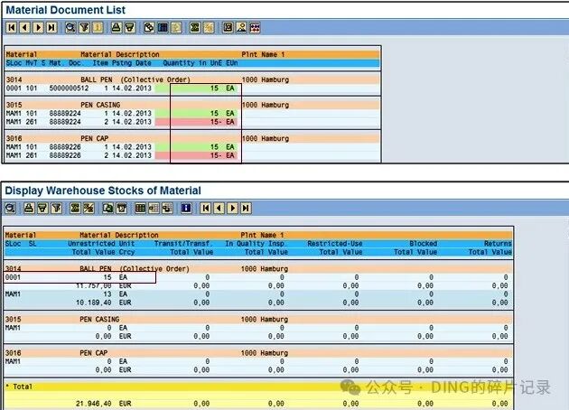Click the 'Quantity in UnE' column header
The height and width of the screenshot is (410, 569).
pos(192,63)
